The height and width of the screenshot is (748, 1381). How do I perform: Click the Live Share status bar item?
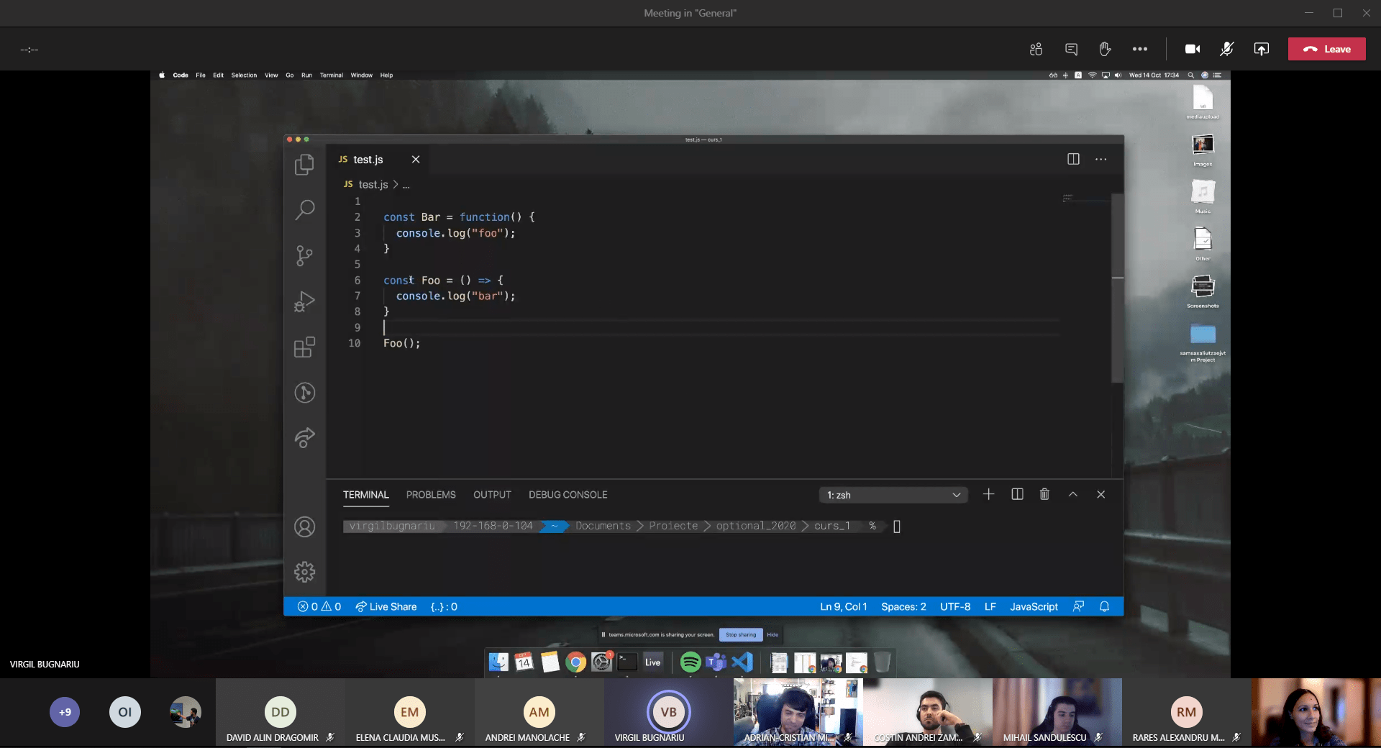(x=386, y=606)
